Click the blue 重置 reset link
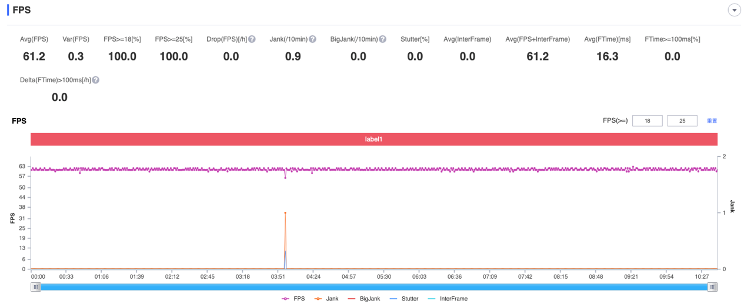744x304 pixels. (712, 121)
